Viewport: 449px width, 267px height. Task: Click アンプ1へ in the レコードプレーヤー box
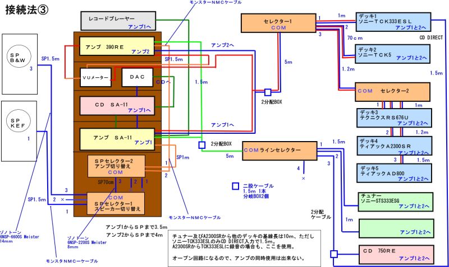coord(139,26)
